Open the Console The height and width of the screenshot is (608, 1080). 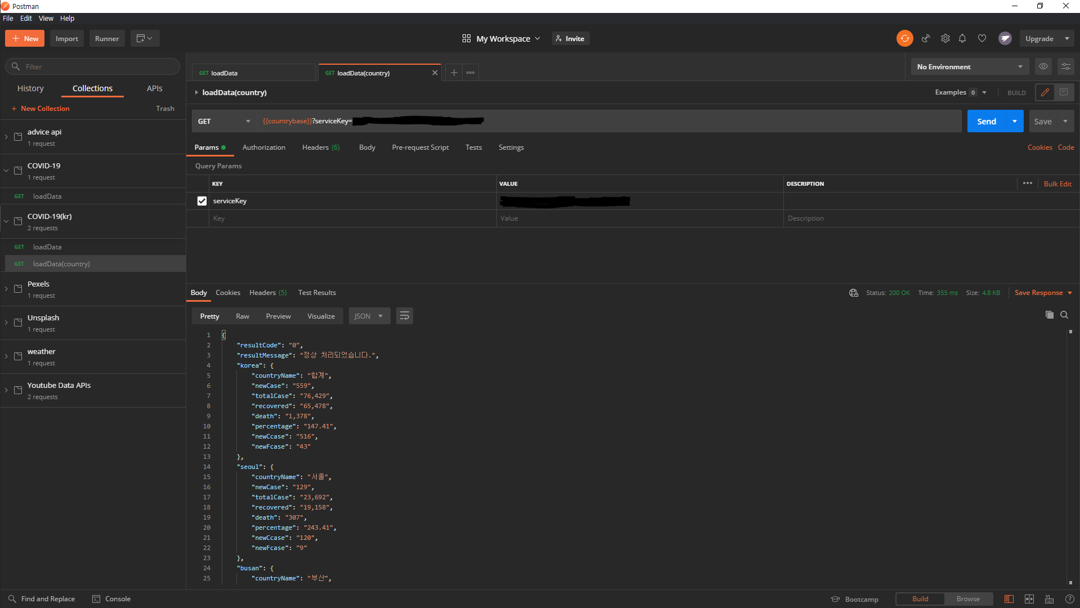111,599
